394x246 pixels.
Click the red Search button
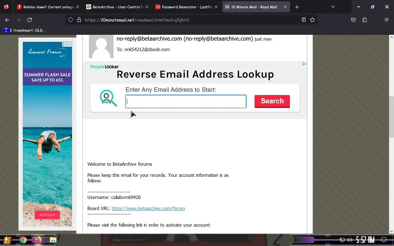(272, 101)
